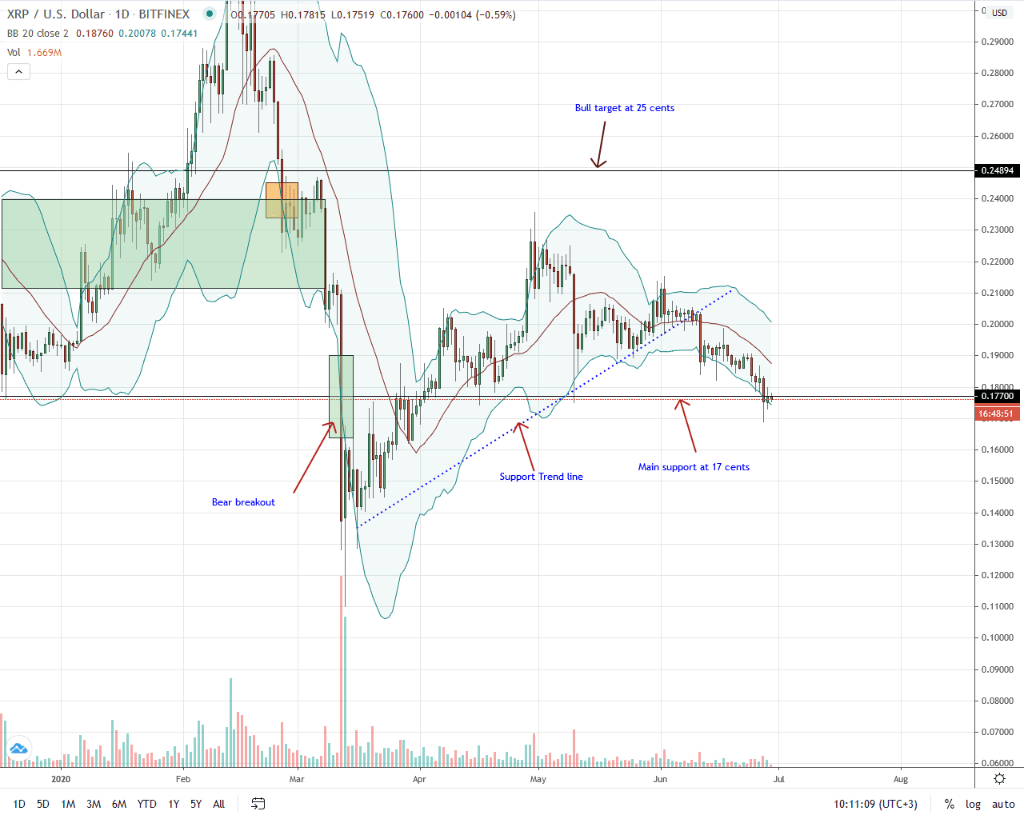Click the BB 20 close 2 indicator legend

[38, 34]
